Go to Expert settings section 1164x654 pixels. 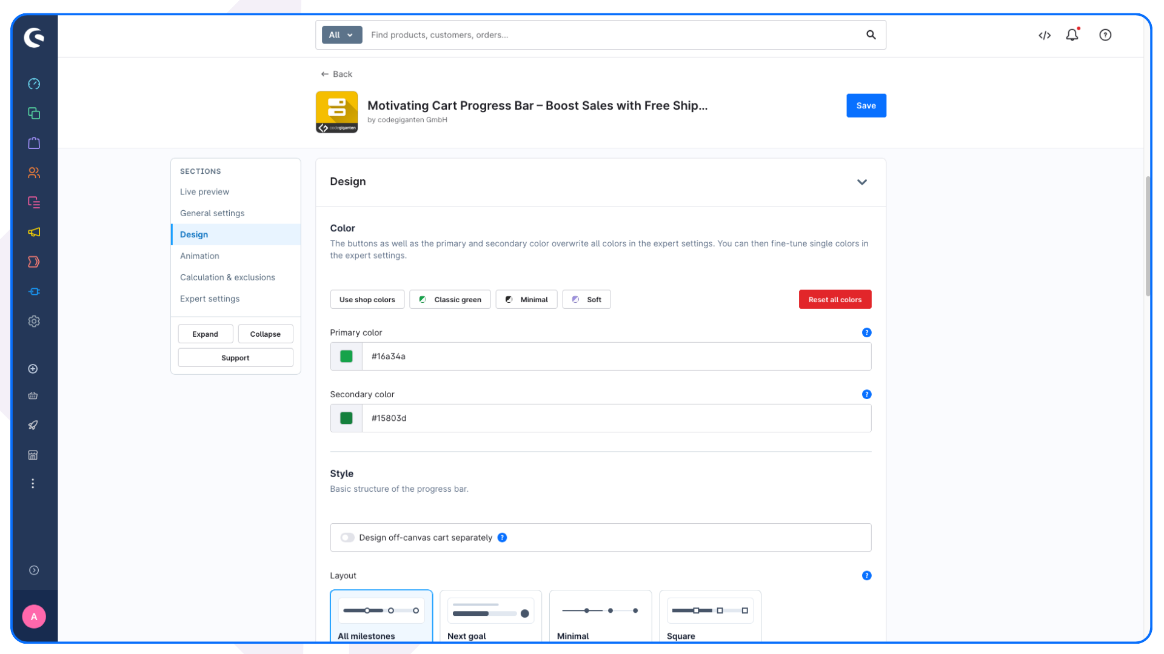(210, 299)
